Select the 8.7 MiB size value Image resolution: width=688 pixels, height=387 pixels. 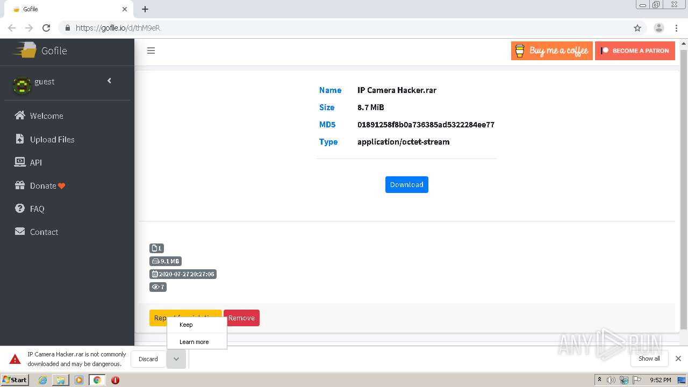371,107
